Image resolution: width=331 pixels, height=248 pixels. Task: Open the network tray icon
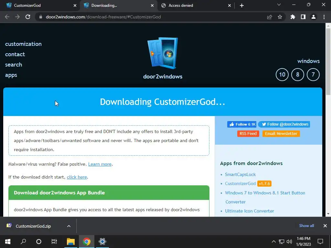point(282,242)
